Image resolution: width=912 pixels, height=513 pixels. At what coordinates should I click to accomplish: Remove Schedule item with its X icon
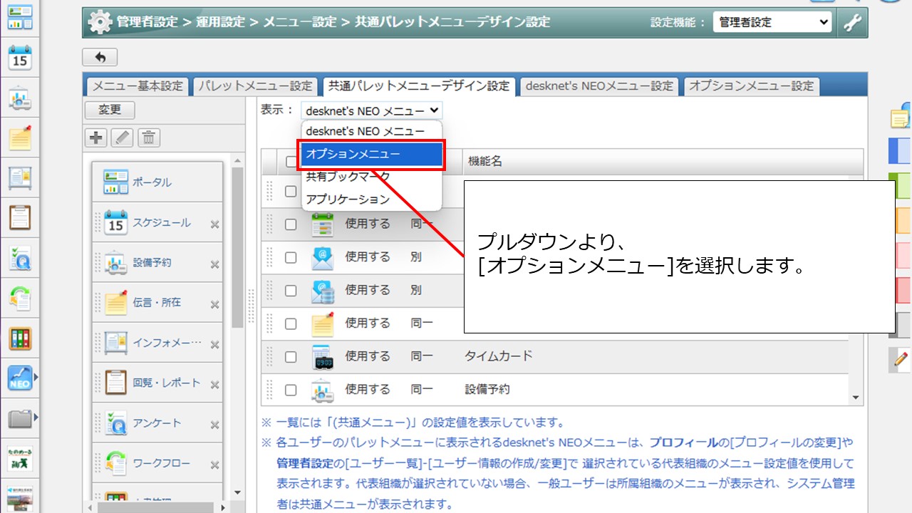(x=214, y=224)
